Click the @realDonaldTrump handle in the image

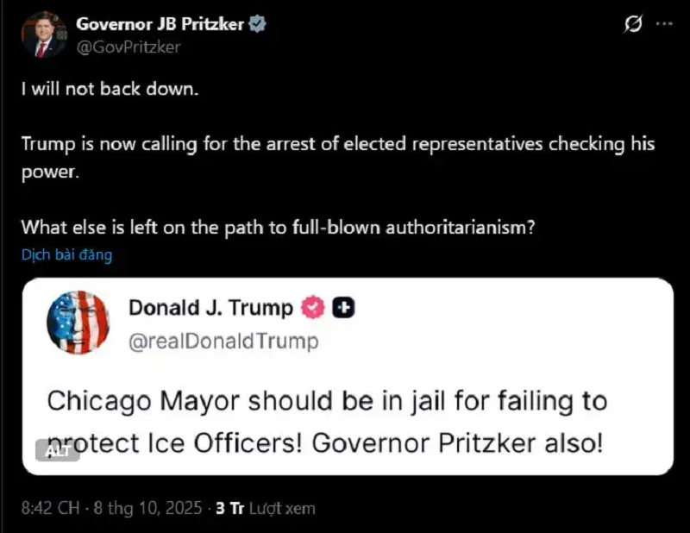pos(223,342)
